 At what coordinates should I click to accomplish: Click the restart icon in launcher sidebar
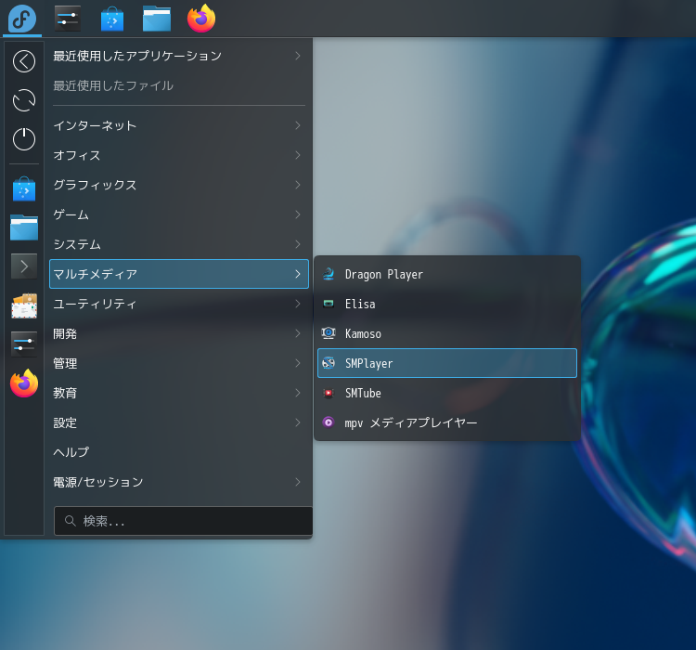[24, 100]
